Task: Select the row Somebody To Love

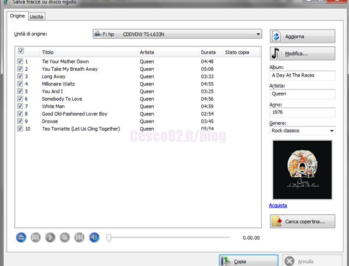Action: coord(138,99)
